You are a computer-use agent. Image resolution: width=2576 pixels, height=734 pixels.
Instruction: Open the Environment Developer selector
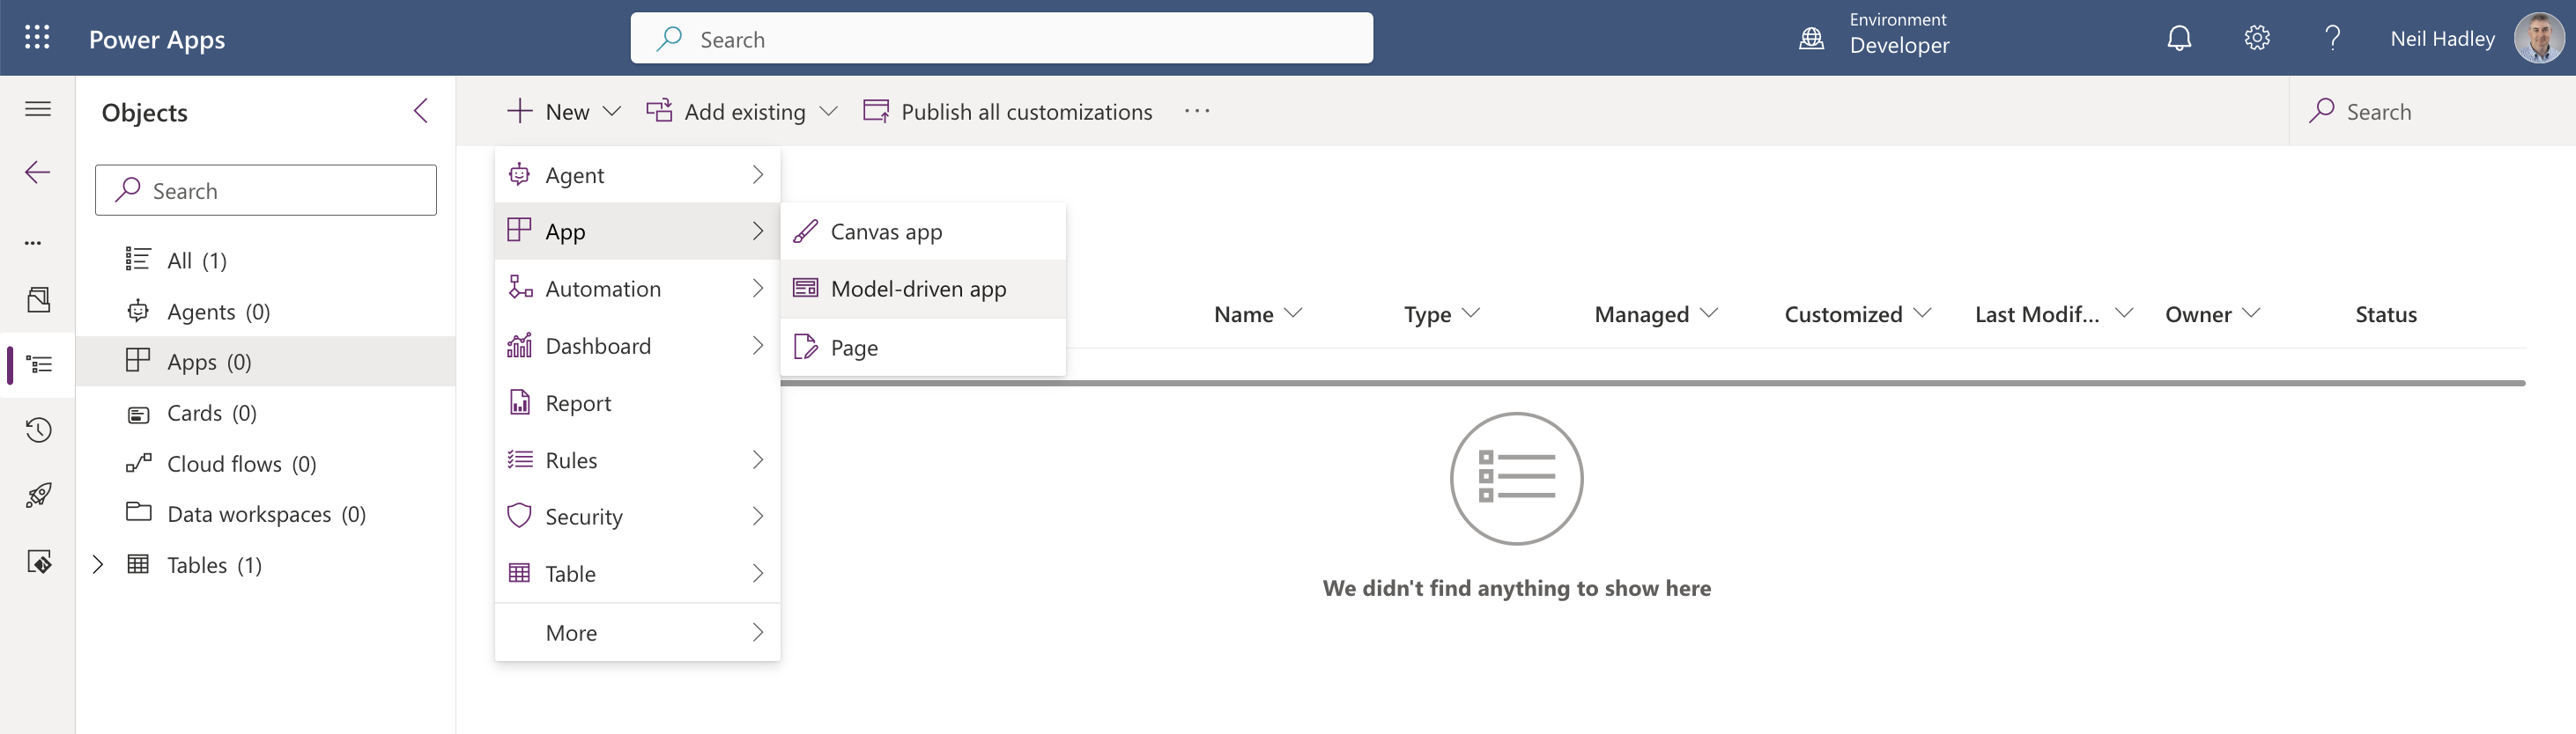pos(1874,34)
